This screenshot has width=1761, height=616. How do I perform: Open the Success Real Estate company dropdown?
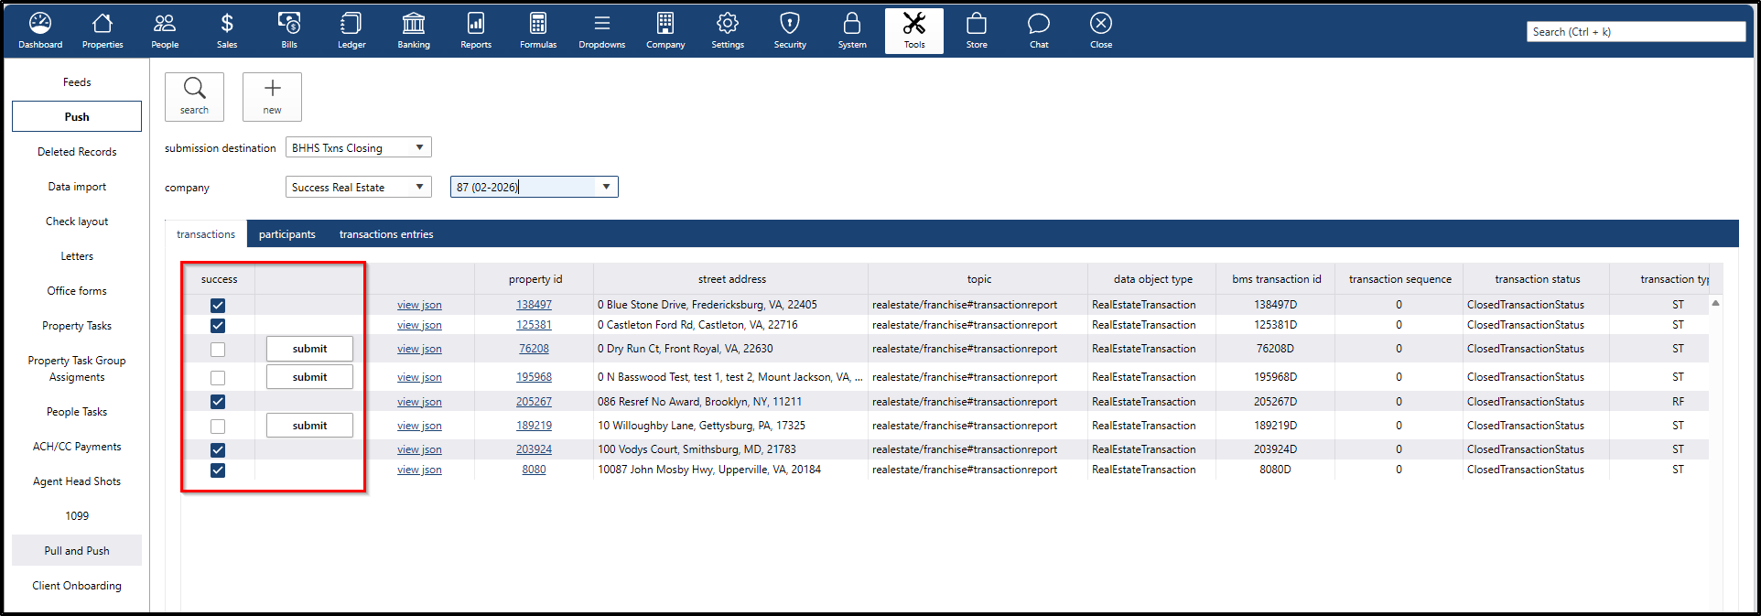419,188
